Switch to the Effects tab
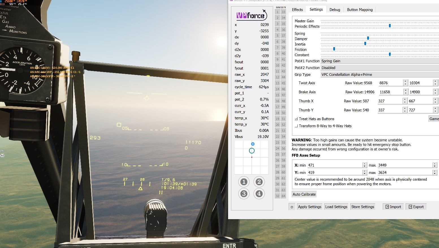439x248 pixels. coord(297,10)
